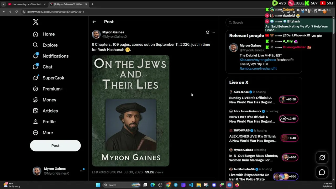
Task: Open the Rumble.com/freshandfit link
Action: 258,69
